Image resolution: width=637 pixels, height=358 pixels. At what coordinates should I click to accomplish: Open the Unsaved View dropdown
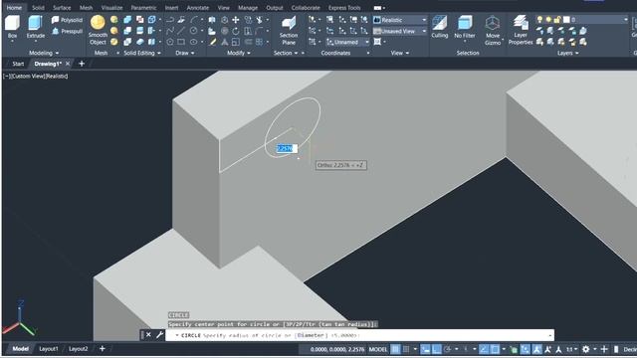click(400, 31)
